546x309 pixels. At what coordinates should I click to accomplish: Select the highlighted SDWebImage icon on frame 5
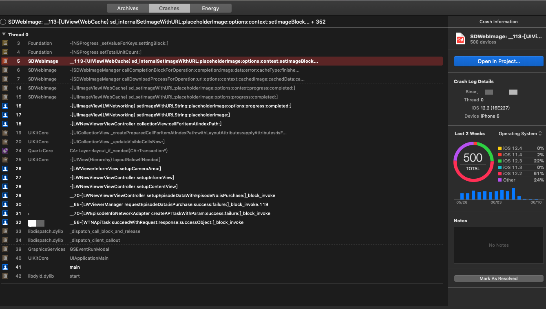point(5,61)
